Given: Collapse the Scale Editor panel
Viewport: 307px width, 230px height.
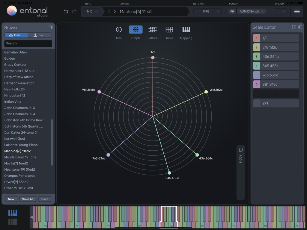Looking at the screenshot, I should click(300, 27).
